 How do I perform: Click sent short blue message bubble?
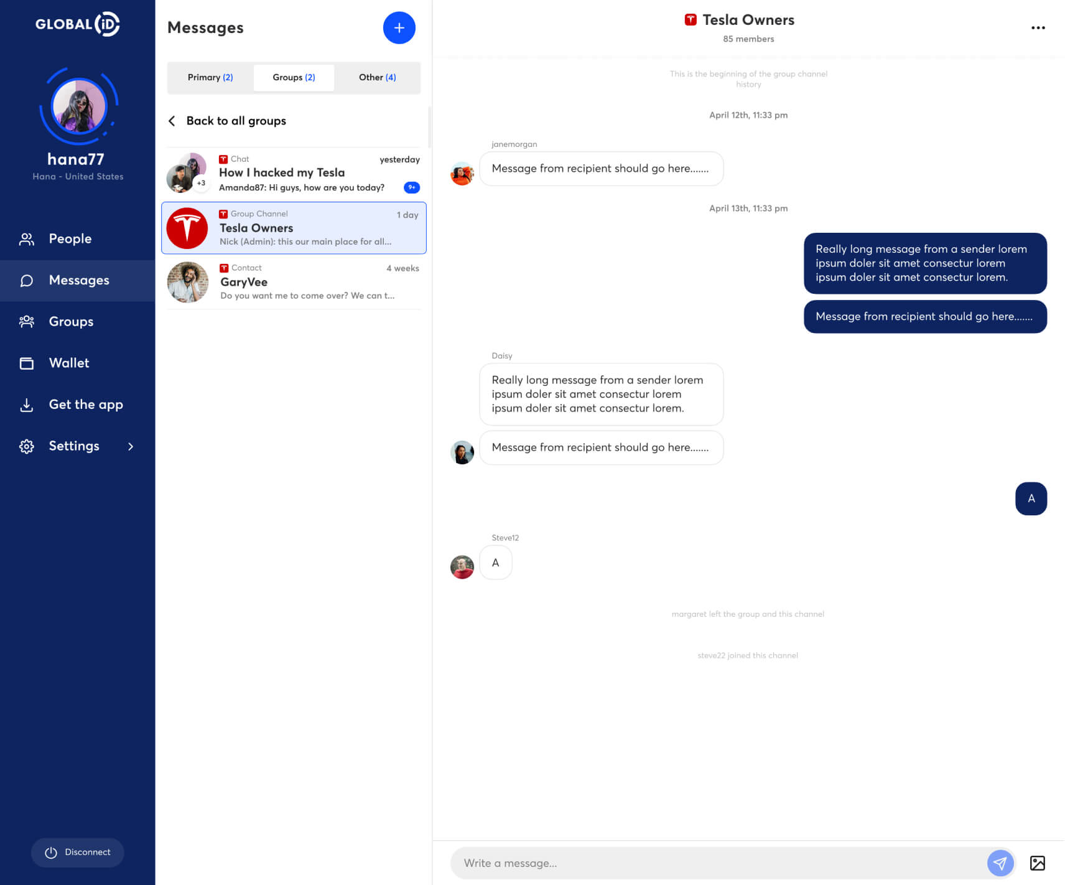click(925, 317)
